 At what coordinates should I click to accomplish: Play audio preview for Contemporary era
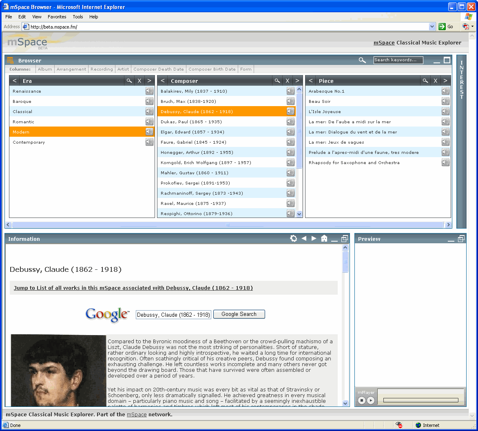pos(149,142)
